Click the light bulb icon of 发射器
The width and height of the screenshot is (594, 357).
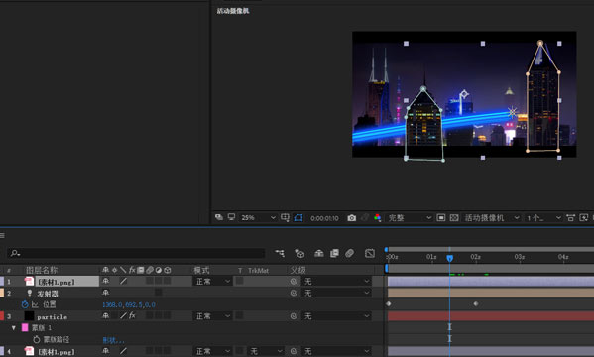(29, 293)
